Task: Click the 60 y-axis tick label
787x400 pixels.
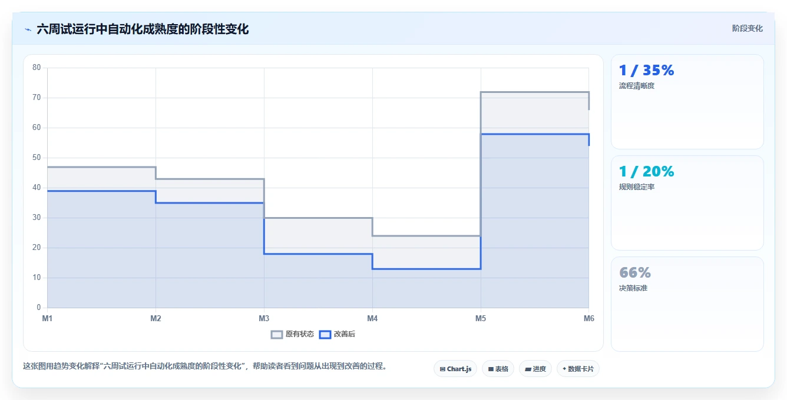Action: pos(37,128)
